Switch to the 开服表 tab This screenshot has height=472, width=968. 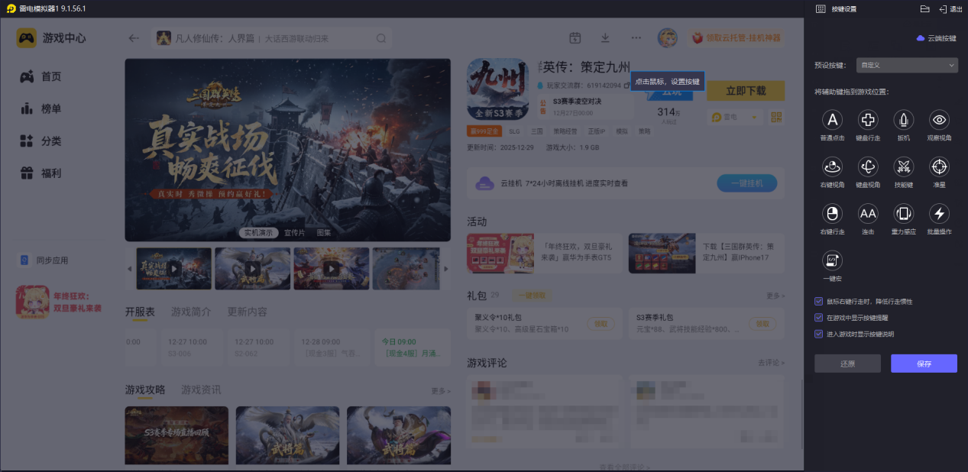140,312
